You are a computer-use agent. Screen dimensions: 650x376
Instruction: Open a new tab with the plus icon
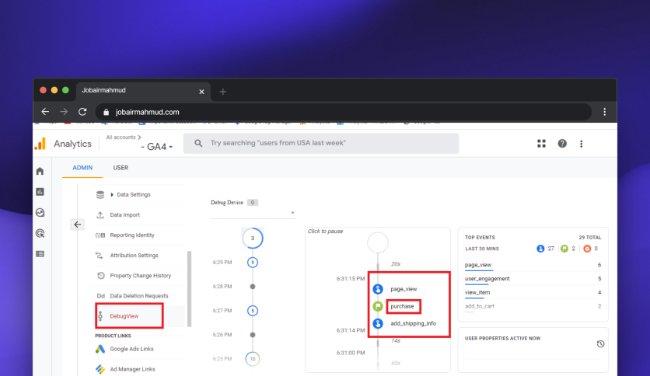pos(223,92)
